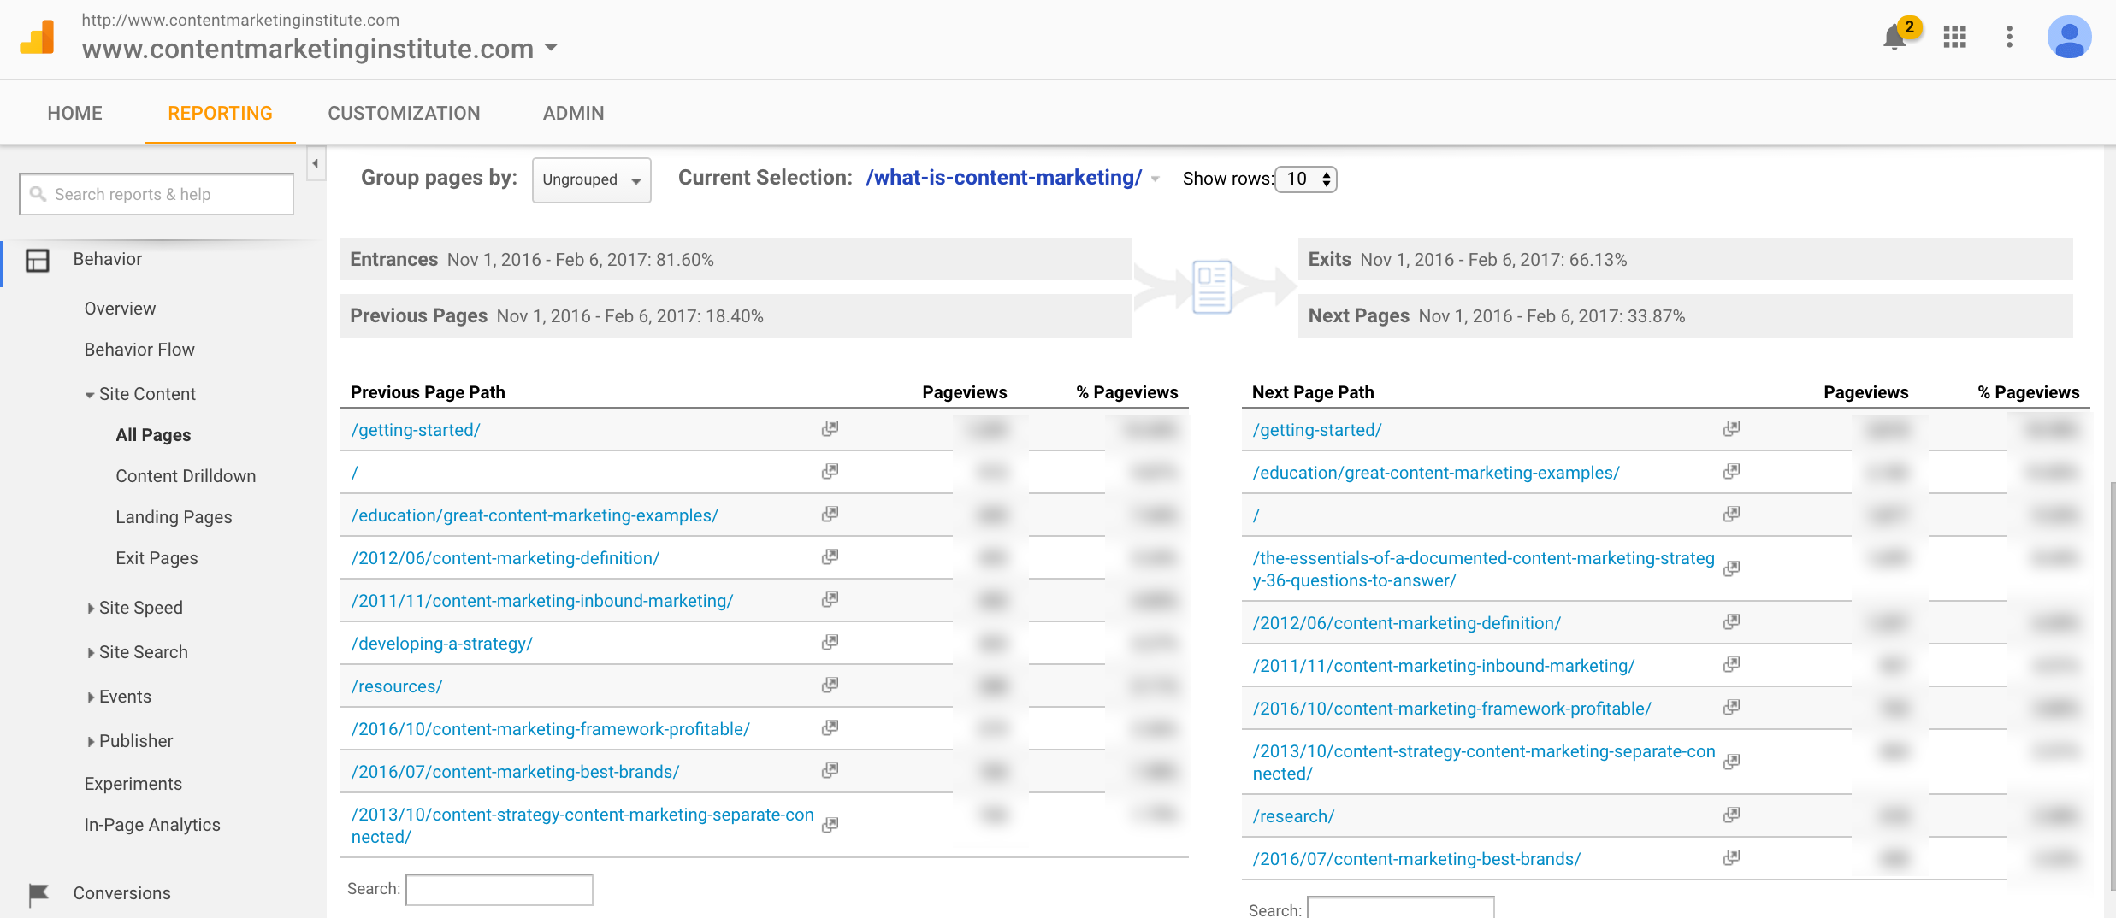Image resolution: width=2116 pixels, height=918 pixels.
Task: Click the Search reports & help field
Action: tap(157, 194)
